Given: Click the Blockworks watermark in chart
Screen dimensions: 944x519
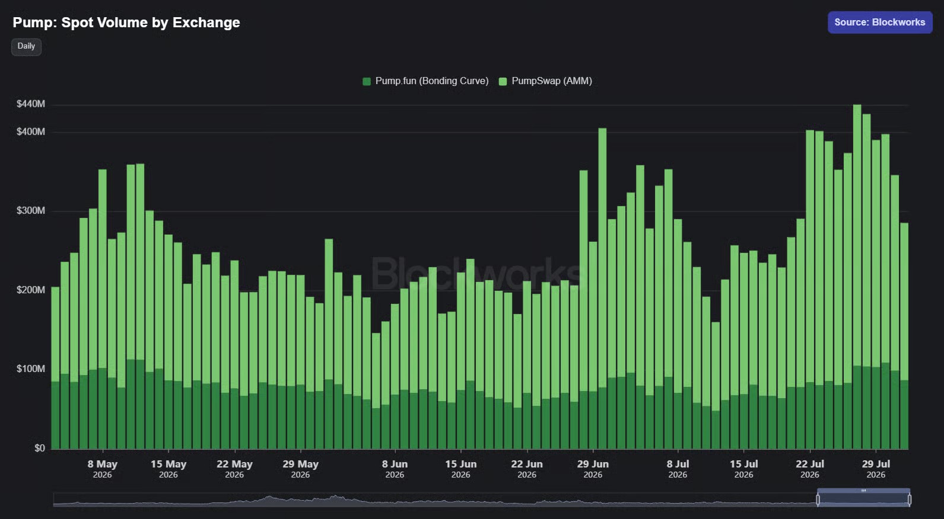Looking at the screenshot, I should [478, 273].
